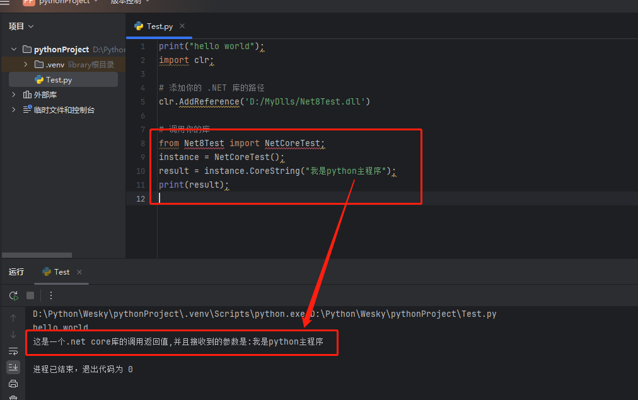Screen dimensions: 638x400
Task: Click the hamburger main menu icon
Action: point(5,2)
